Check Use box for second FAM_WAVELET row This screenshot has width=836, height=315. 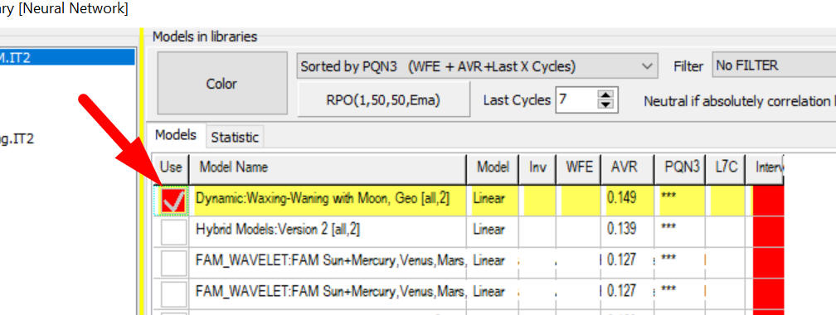click(174, 293)
